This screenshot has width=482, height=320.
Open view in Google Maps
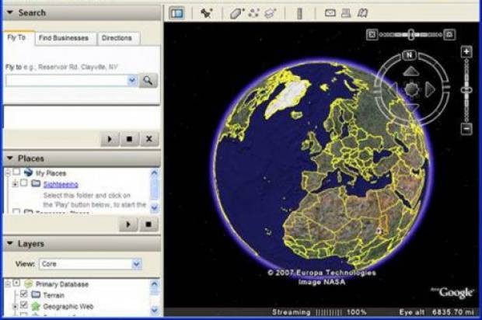click(x=363, y=13)
